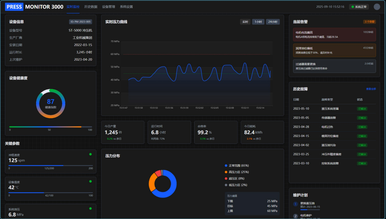
Task: Switch the pressure chart to 1小时
Action: click(x=258, y=22)
